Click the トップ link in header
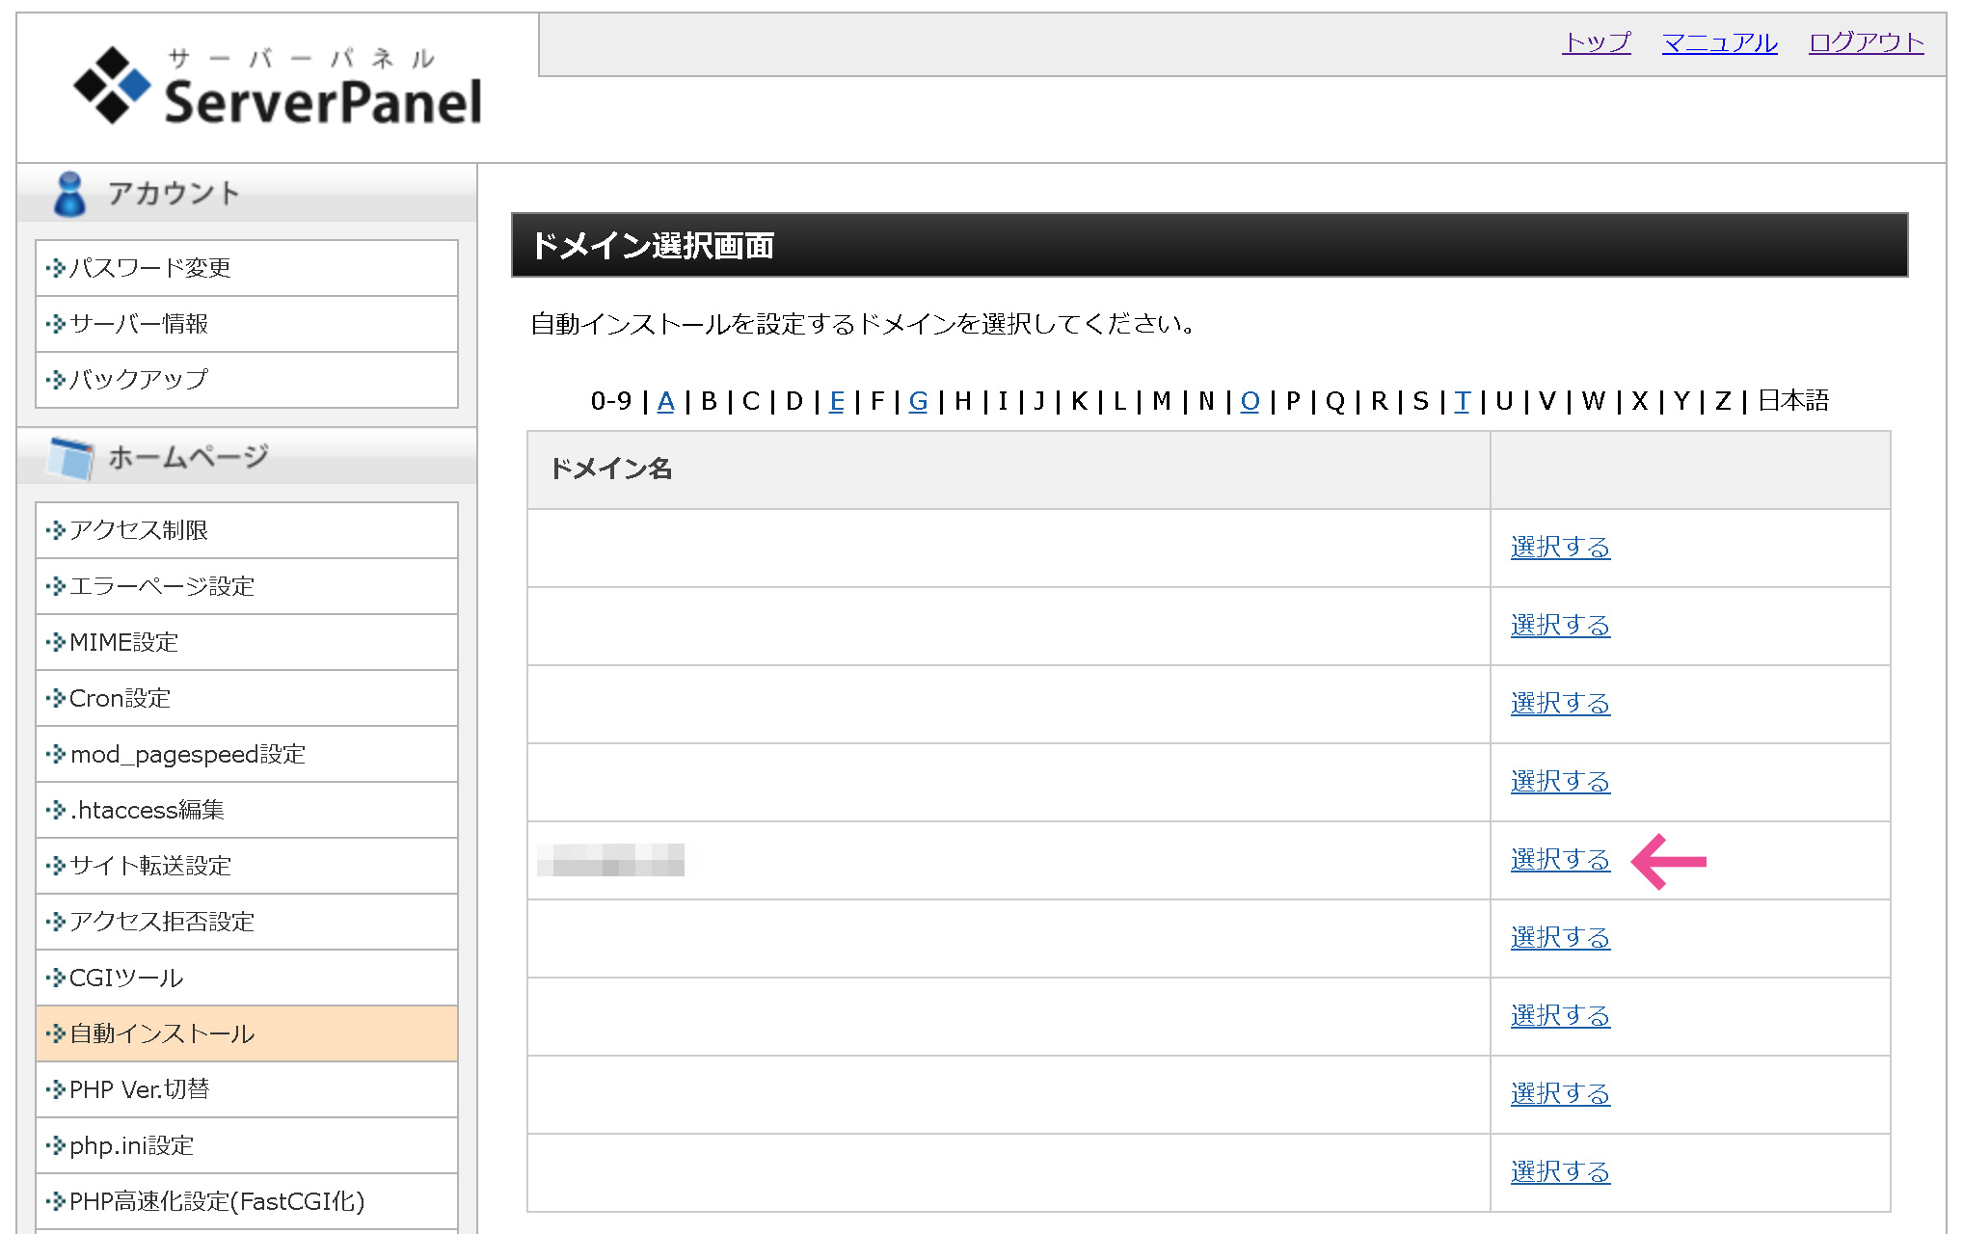Image resolution: width=1963 pixels, height=1234 pixels. click(1596, 42)
